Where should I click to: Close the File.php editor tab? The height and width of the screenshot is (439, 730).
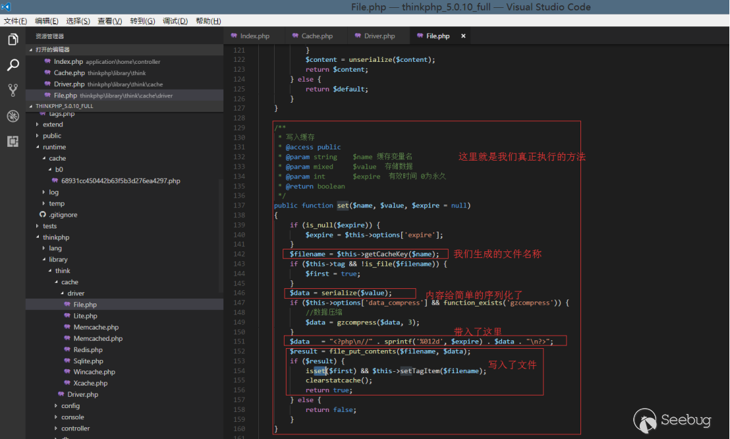(463, 36)
